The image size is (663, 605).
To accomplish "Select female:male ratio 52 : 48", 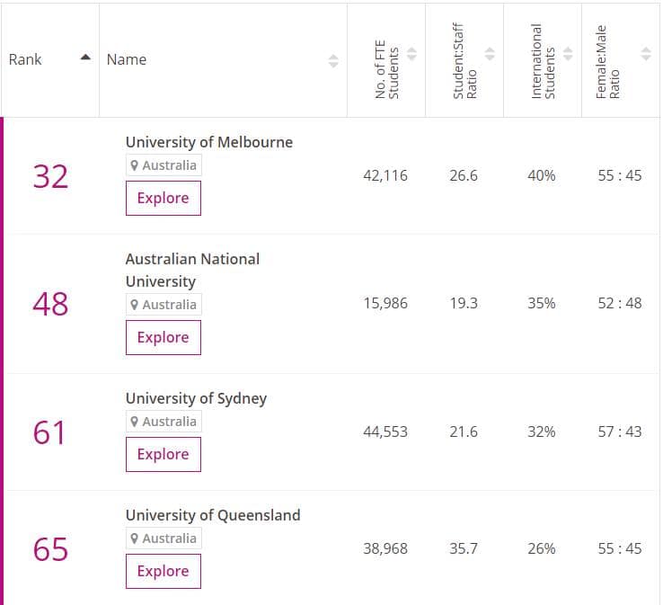I will (620, 303).
